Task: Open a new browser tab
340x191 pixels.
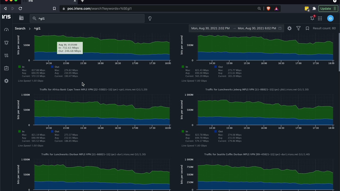Action: tap(82, 1)
